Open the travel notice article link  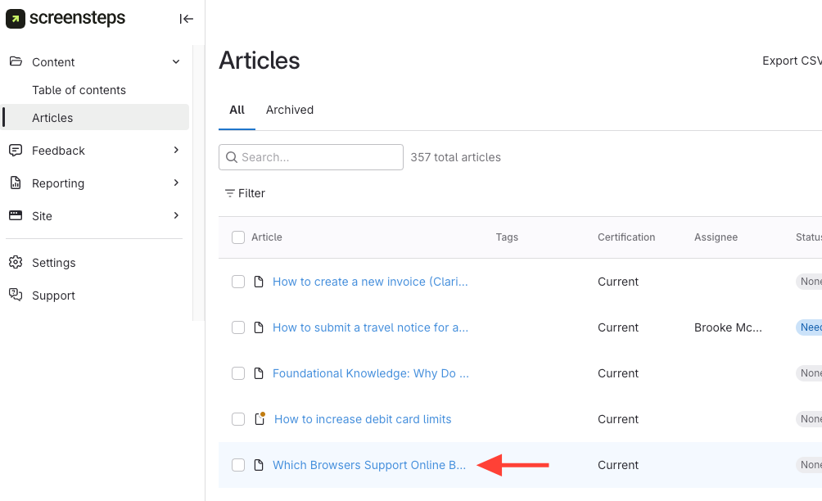(370, 327)
